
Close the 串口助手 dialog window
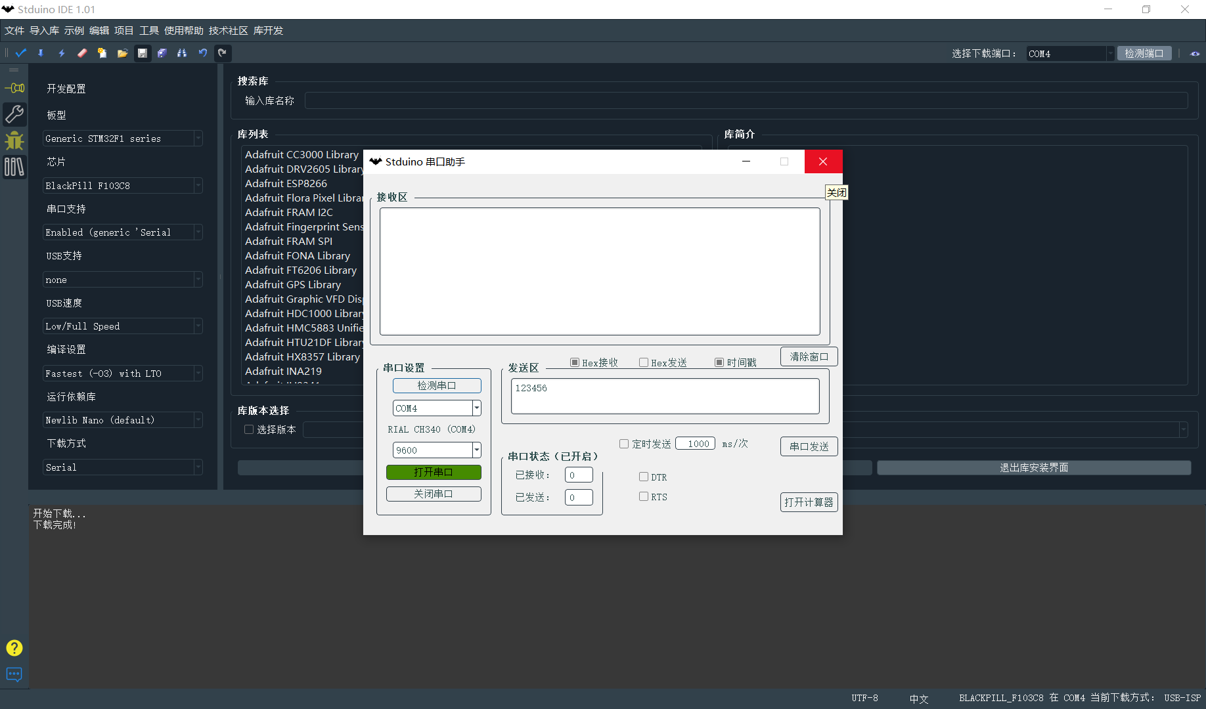click(x=823, y=161)
